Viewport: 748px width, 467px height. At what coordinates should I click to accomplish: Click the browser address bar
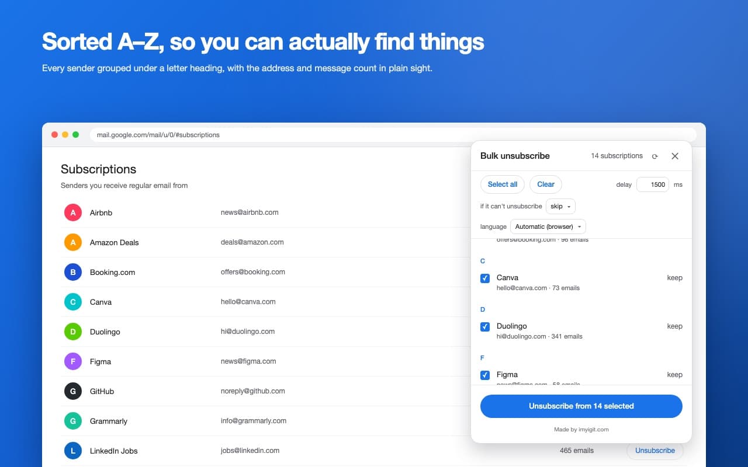tap(393, 135)
